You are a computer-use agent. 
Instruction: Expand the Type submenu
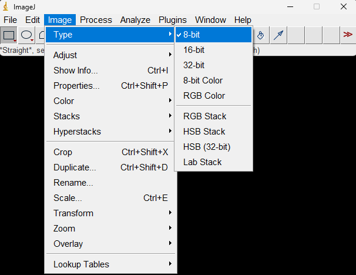coord(110,35)
